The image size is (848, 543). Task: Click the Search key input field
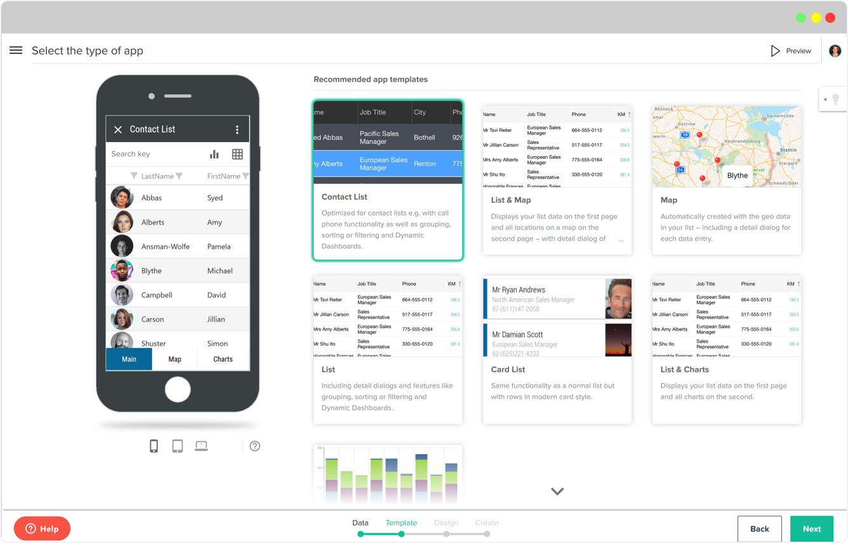click(x=156, y=154)
